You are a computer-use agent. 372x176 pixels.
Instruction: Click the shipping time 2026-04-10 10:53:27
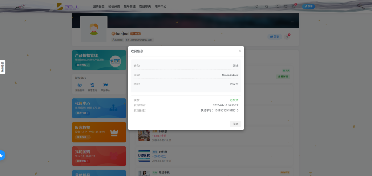226,105
